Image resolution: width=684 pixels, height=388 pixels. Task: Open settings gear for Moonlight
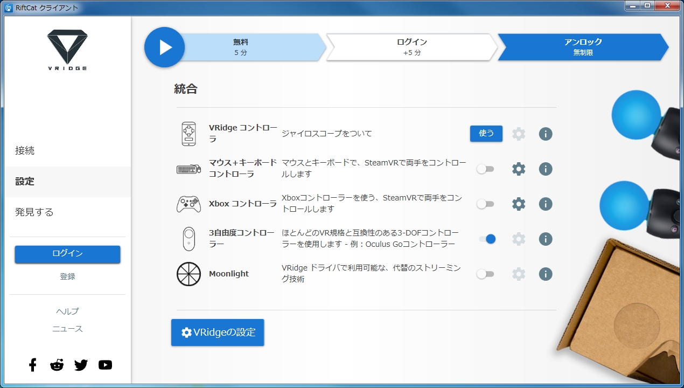[x=519, y=274]
